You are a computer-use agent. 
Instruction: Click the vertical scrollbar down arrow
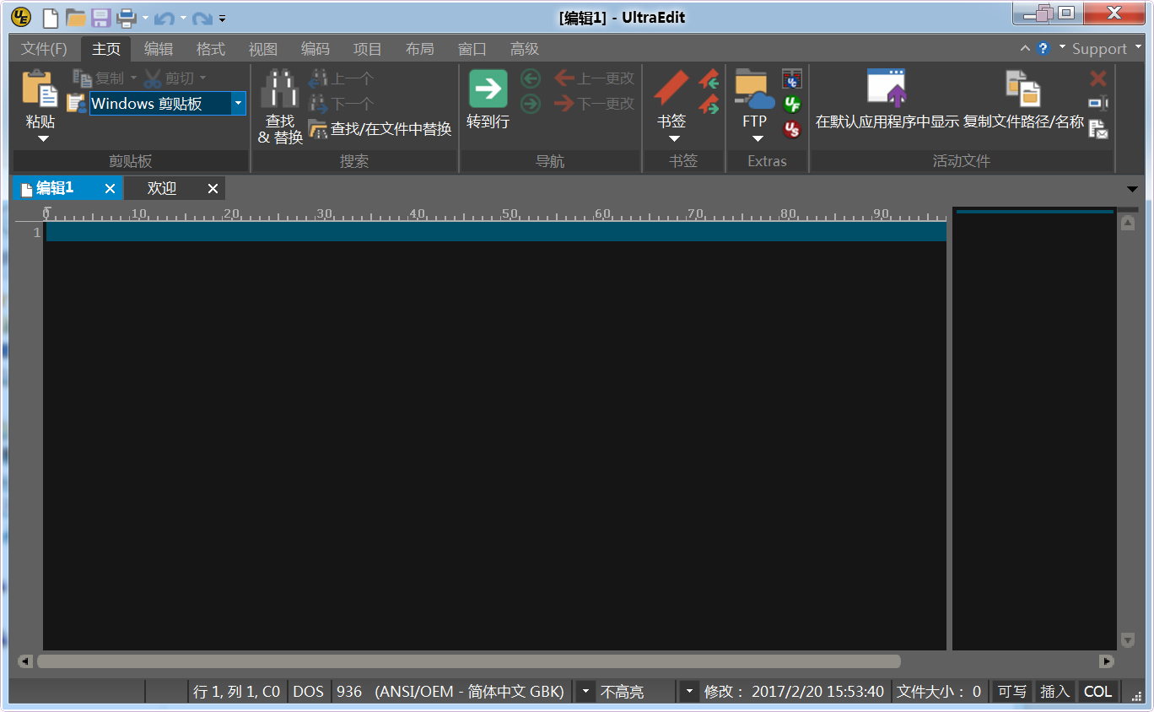point(1128,640)
